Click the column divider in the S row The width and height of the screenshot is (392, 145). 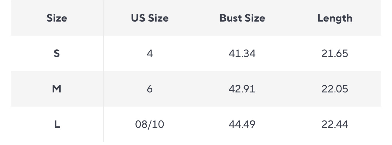tap(103, 54)
